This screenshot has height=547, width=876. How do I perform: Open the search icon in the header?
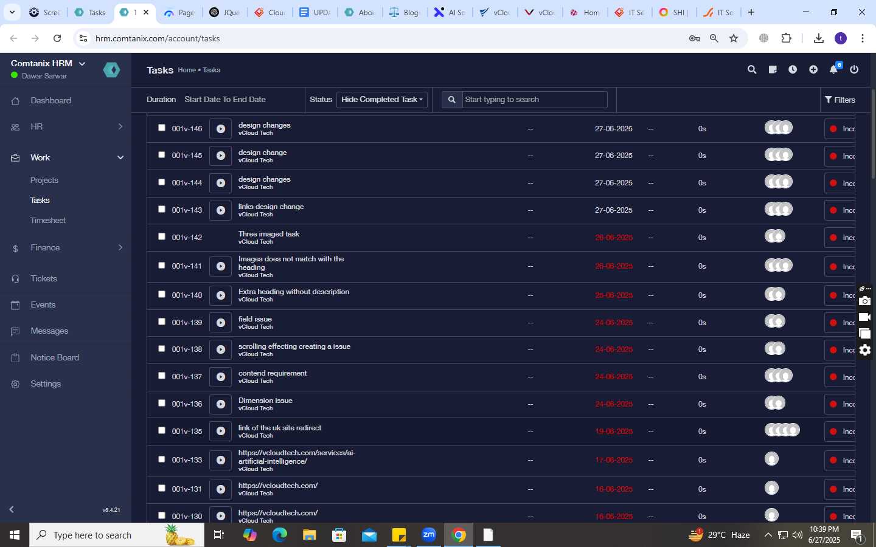[x=752, y=70]
